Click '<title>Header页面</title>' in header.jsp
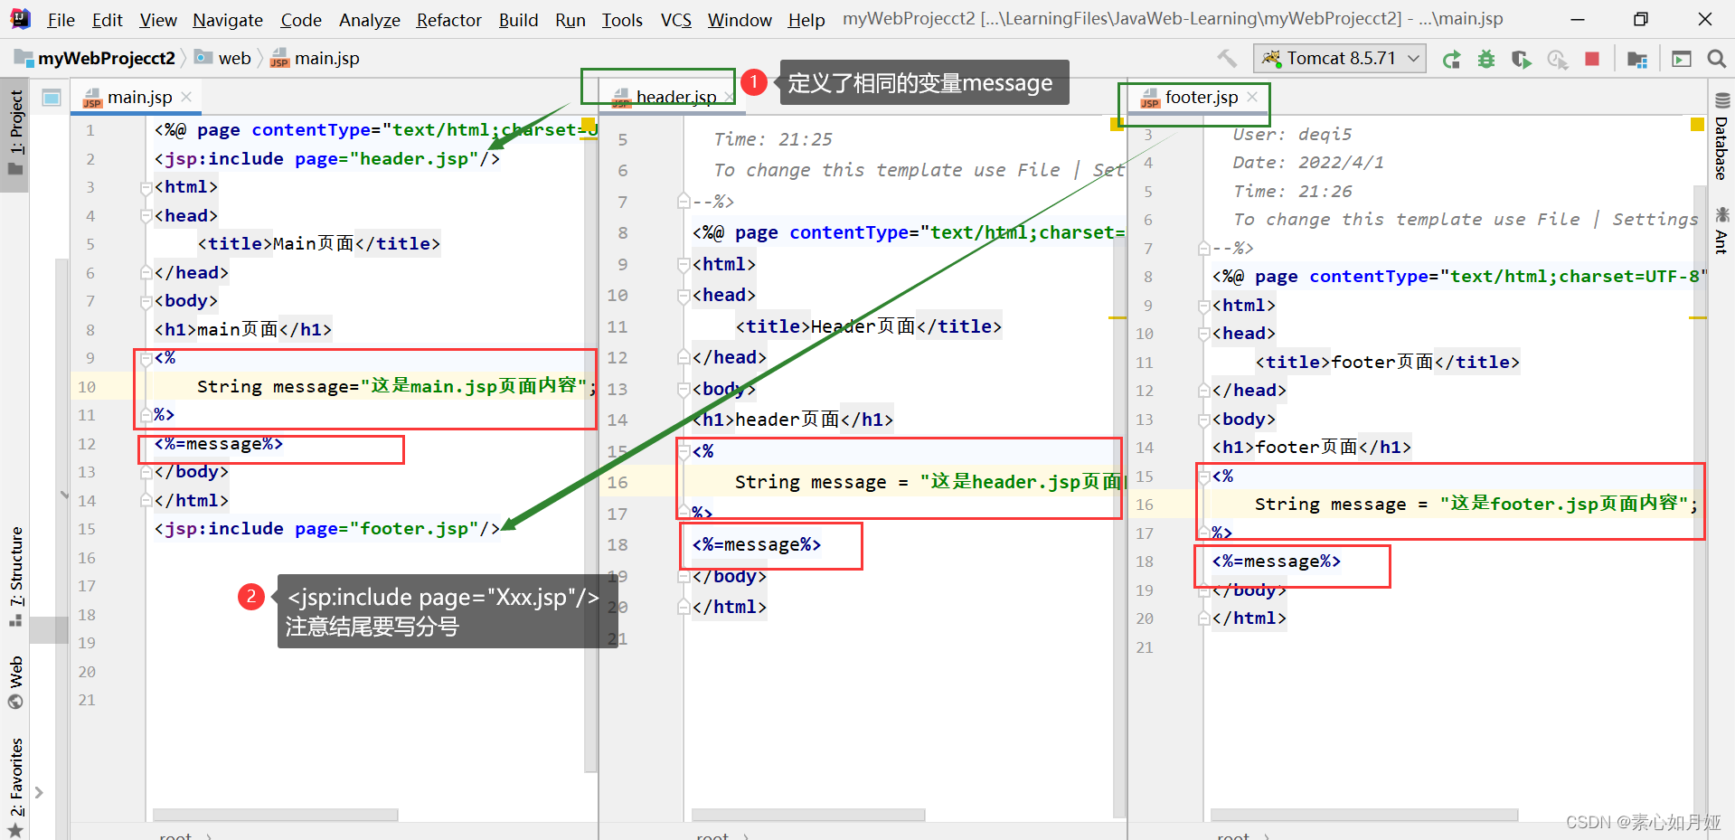 (869, 326)
